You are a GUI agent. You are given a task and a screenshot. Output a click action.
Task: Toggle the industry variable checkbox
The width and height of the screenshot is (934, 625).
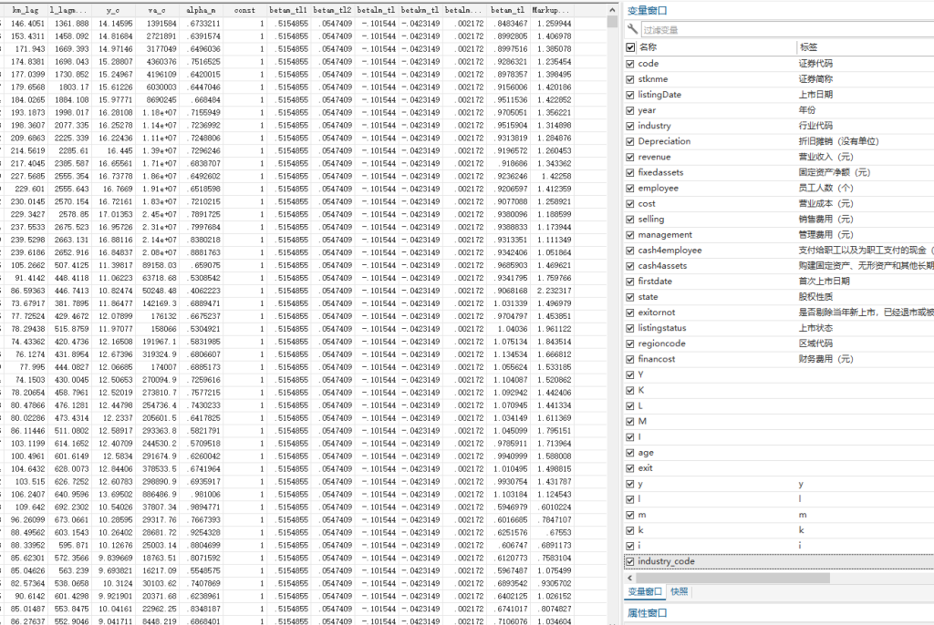click(630, 126)
